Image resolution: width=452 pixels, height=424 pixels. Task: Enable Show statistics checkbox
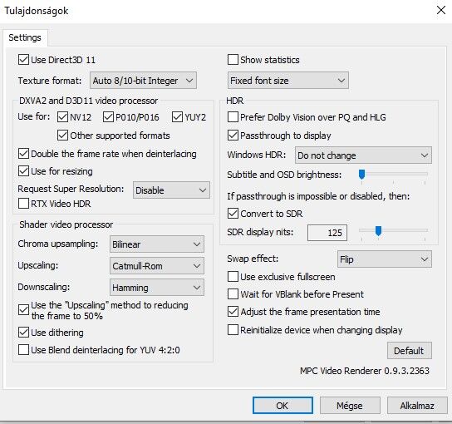[x=233, y=60]
